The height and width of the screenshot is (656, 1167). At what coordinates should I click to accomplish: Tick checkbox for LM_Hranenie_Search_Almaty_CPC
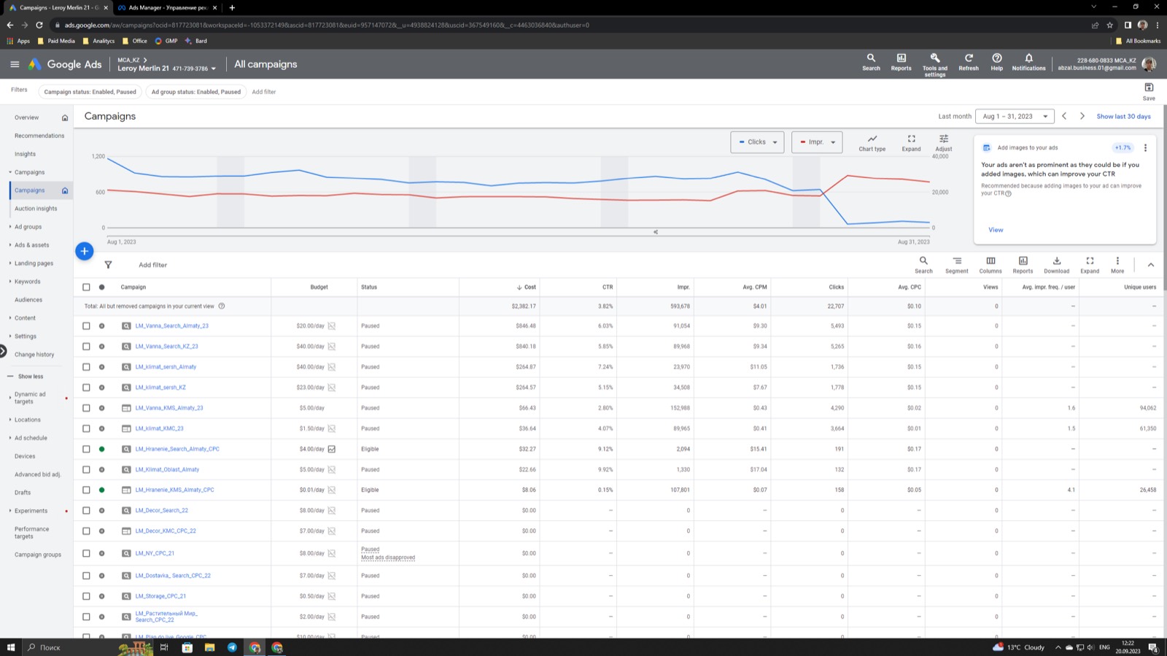pyautogui.click(x=86, y=449)
